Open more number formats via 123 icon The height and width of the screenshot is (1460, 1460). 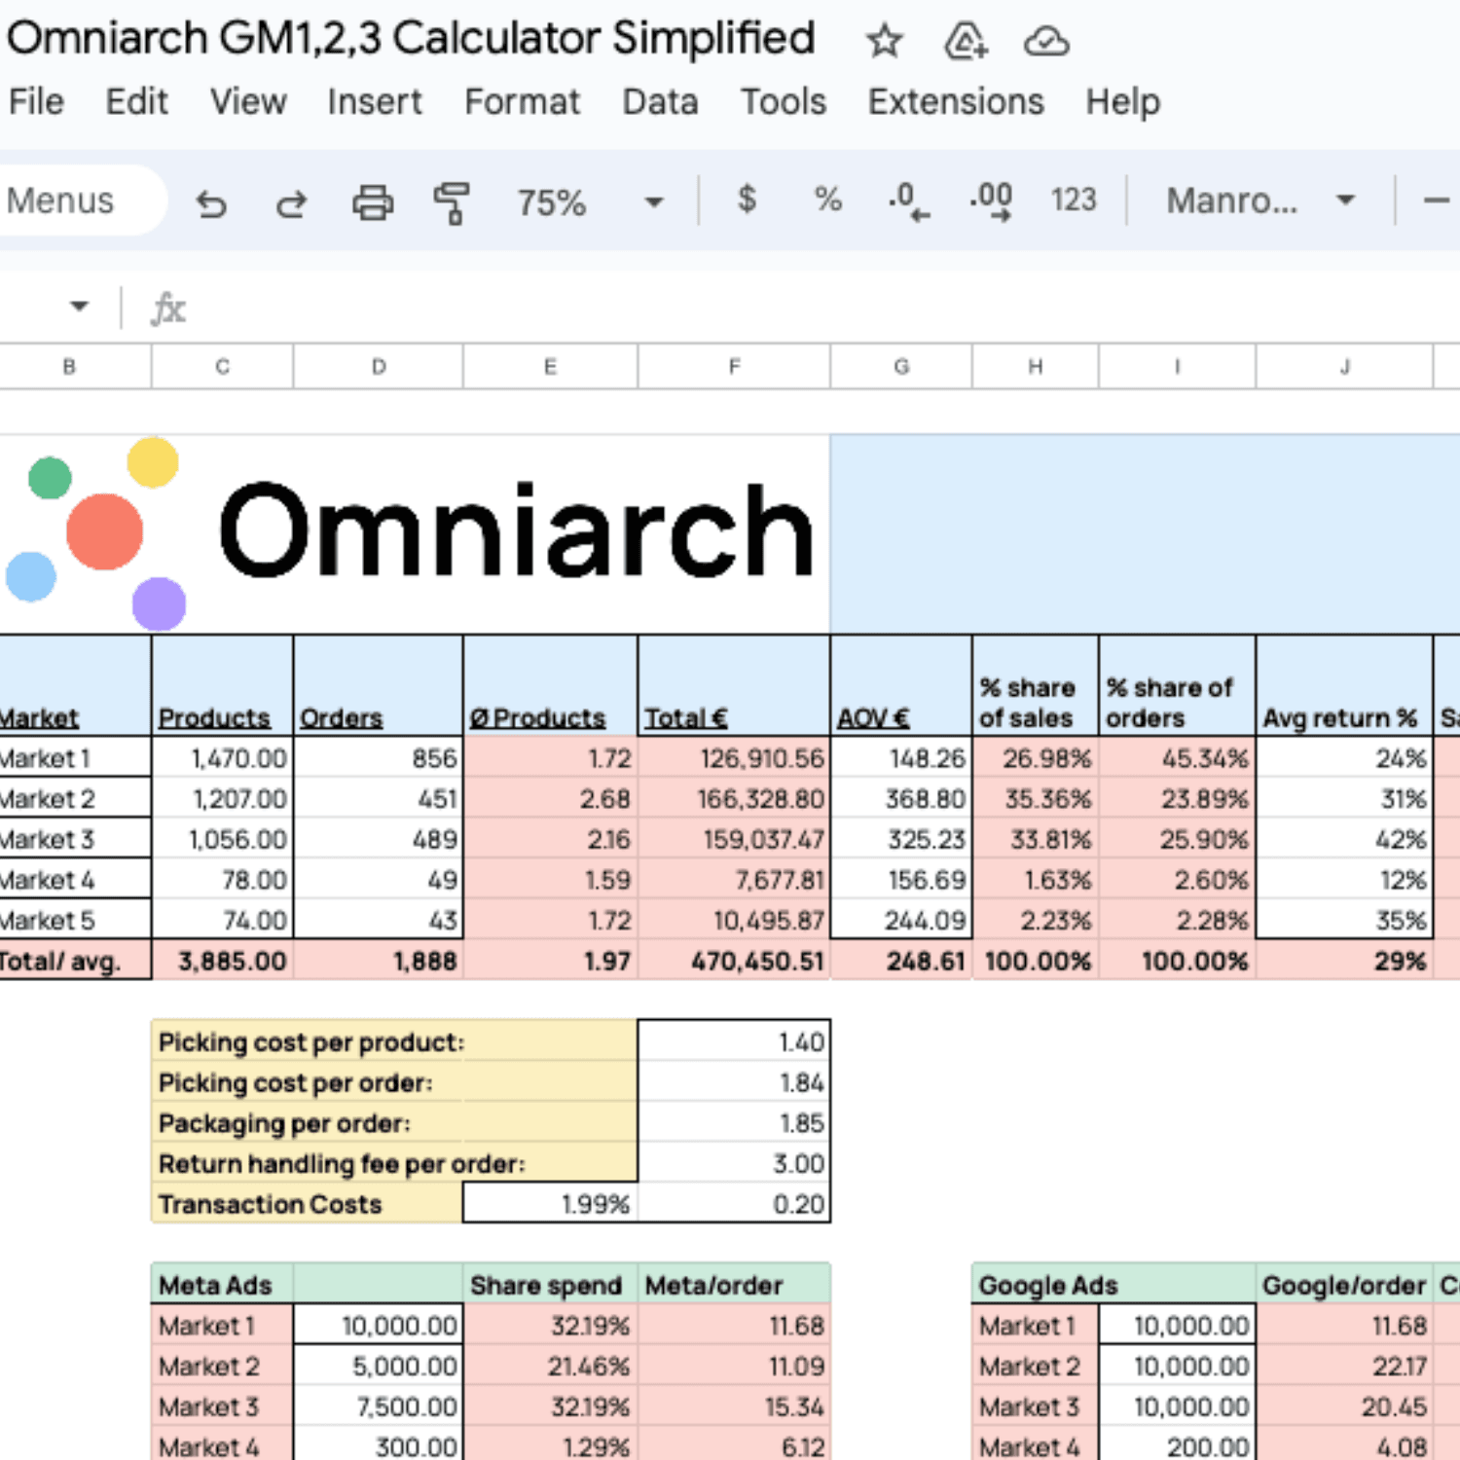click(x=1072, y=201)
